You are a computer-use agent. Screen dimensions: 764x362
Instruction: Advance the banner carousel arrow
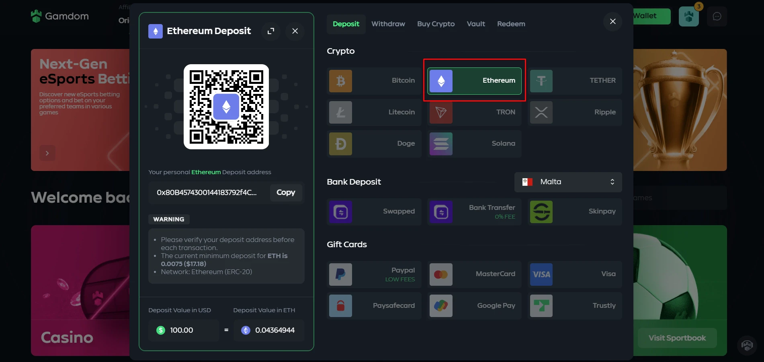(47, 153)
